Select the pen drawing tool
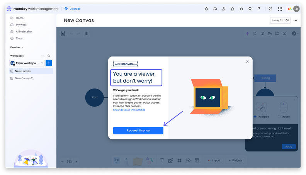 pyautogui.click(x=126, y=161)
